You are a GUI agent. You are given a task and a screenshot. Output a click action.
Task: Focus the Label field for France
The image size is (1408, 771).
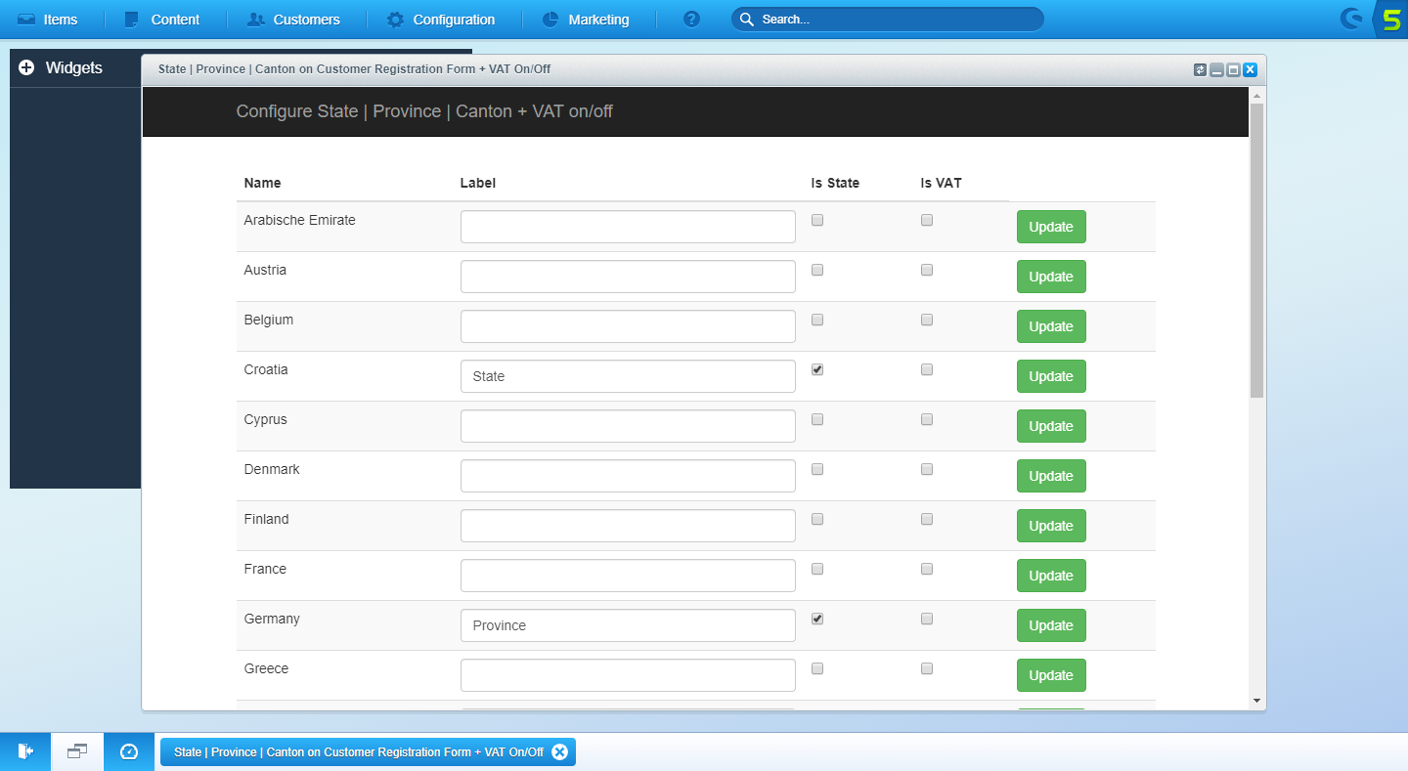click(x=628, y=576)
